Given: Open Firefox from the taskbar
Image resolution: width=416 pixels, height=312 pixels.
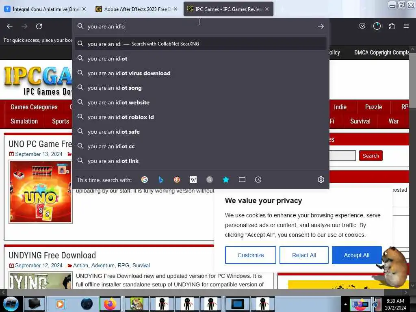Looking at the screenshot, I should tap(110, 304).
